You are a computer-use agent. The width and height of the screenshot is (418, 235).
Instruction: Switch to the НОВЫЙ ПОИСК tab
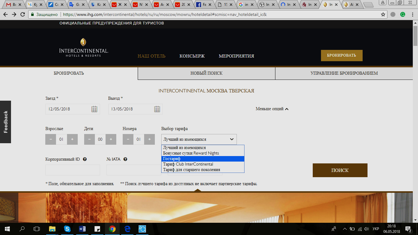(x=206, y=73)
